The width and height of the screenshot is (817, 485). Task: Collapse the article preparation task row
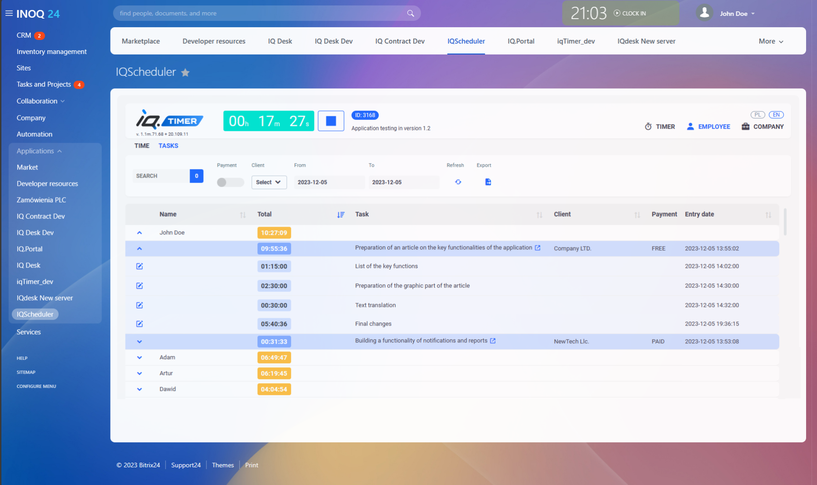140,248
